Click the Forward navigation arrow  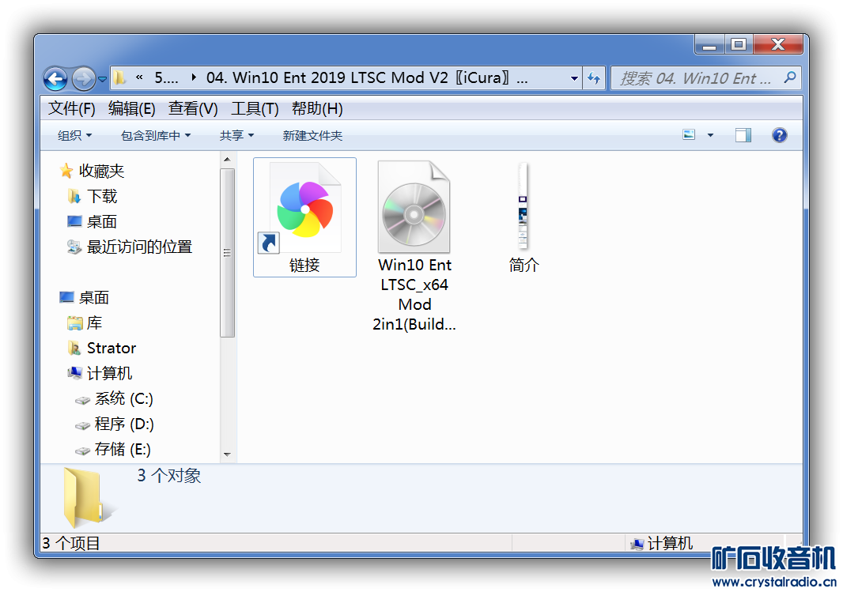[83, 79]
